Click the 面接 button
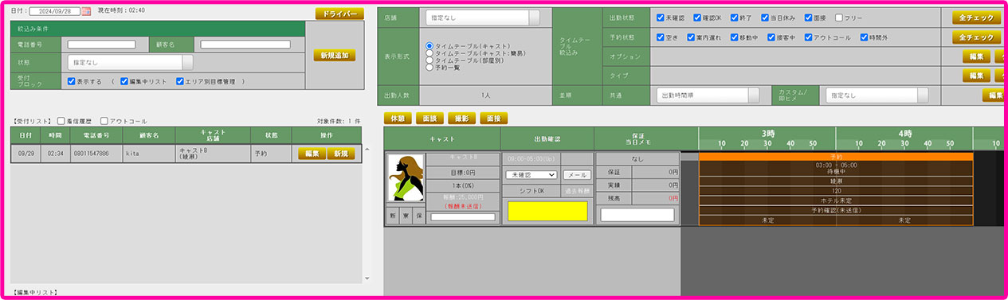The height and width of the screenshot is (300, 1008). tap(493, 118)
